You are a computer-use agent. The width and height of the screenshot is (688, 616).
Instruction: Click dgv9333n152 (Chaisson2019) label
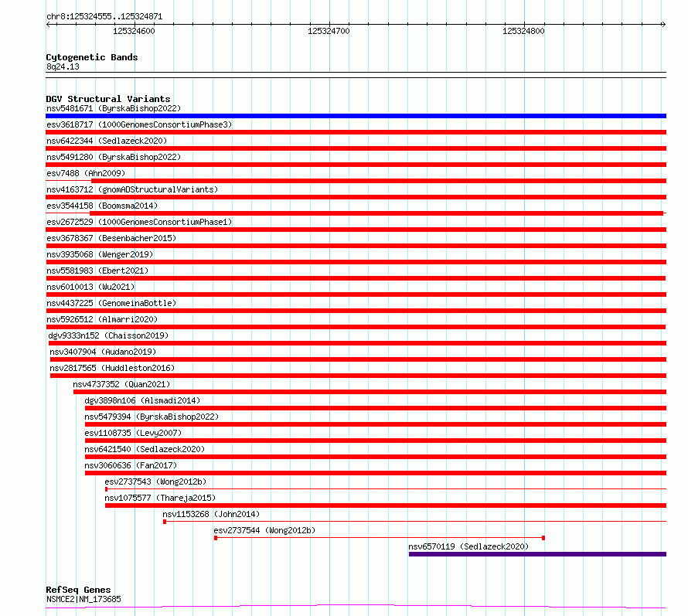[108, 335]
